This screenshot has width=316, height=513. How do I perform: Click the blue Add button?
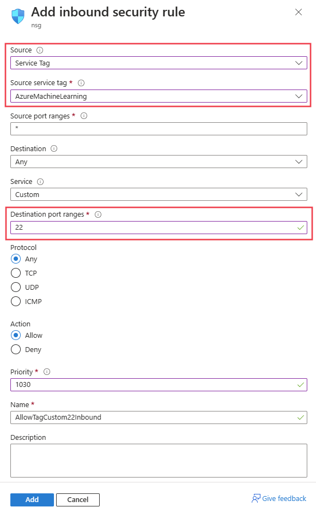[x=32, y=499]
